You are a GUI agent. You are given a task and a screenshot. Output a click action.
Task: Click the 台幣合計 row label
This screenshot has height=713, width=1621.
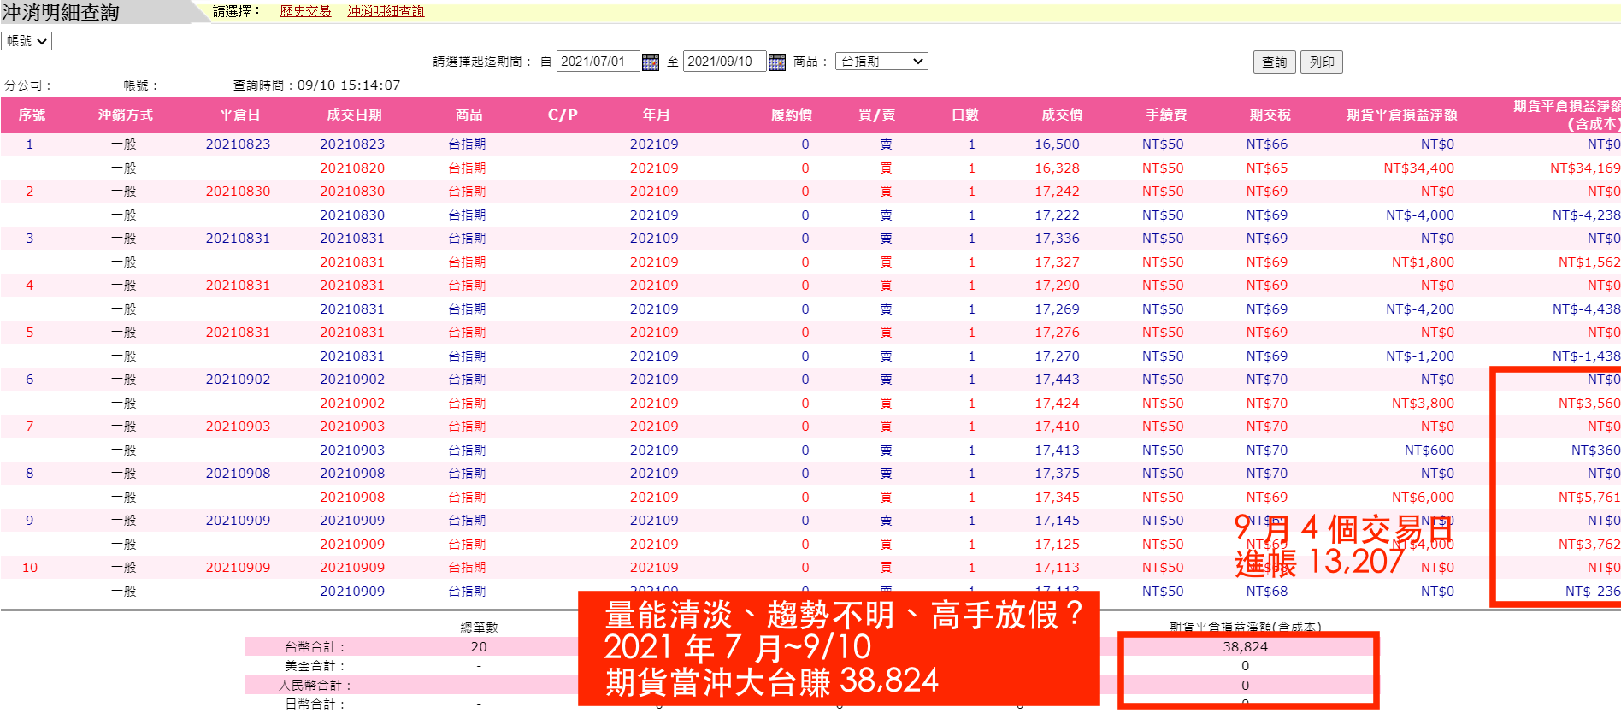[x=315, y=647]
